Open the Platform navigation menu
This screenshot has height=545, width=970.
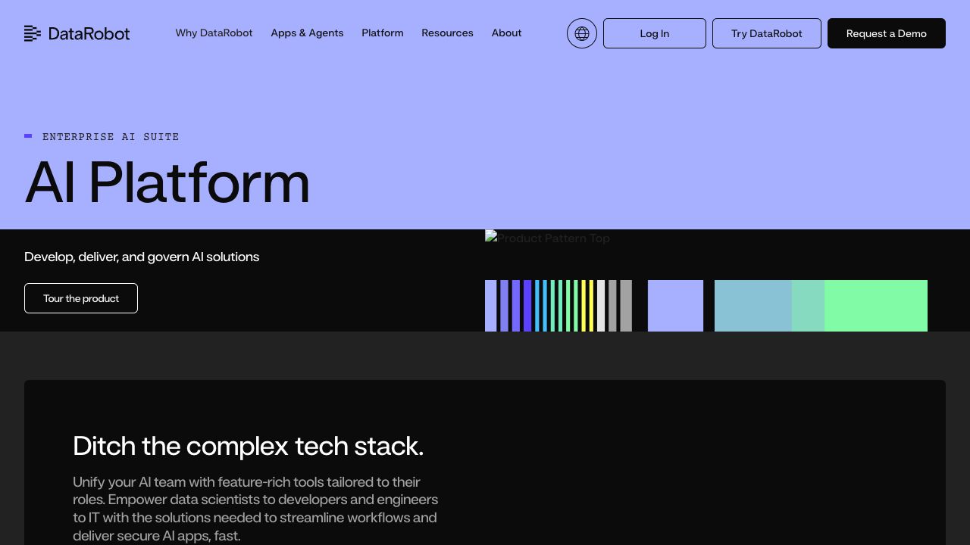tap(382, 33)
